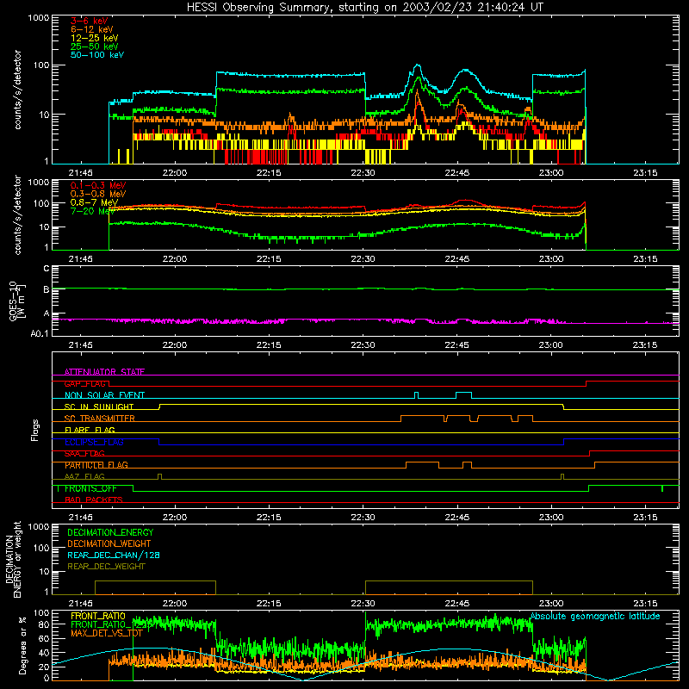Select the SC_TRANSMITTER flag label
Screen dimensions: 689x689
100,419
